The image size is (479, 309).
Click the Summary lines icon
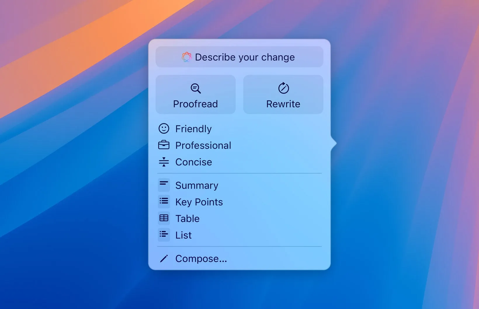[x=164, y=185]
